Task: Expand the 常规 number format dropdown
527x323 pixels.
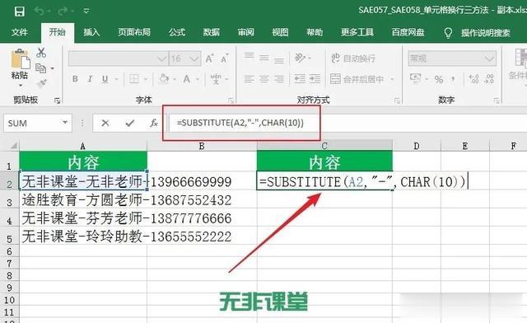Action: pos(489,59)
